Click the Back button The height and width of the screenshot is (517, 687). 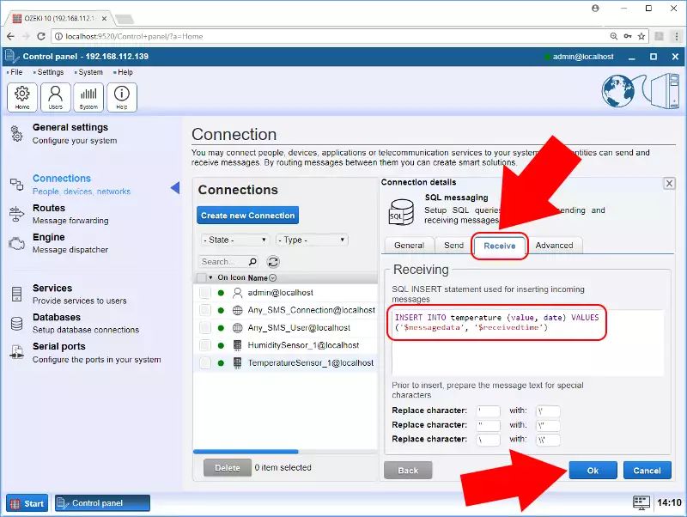[408, 470]
